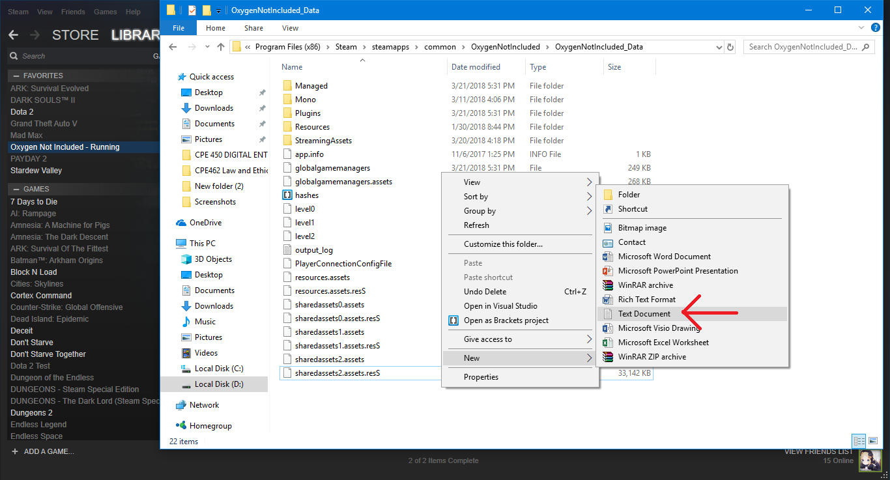Image resolution: width=890 pixels, height=480 pixels.
Task: Open Explorer's recent locations dropdown
Action: coord(207,47)
